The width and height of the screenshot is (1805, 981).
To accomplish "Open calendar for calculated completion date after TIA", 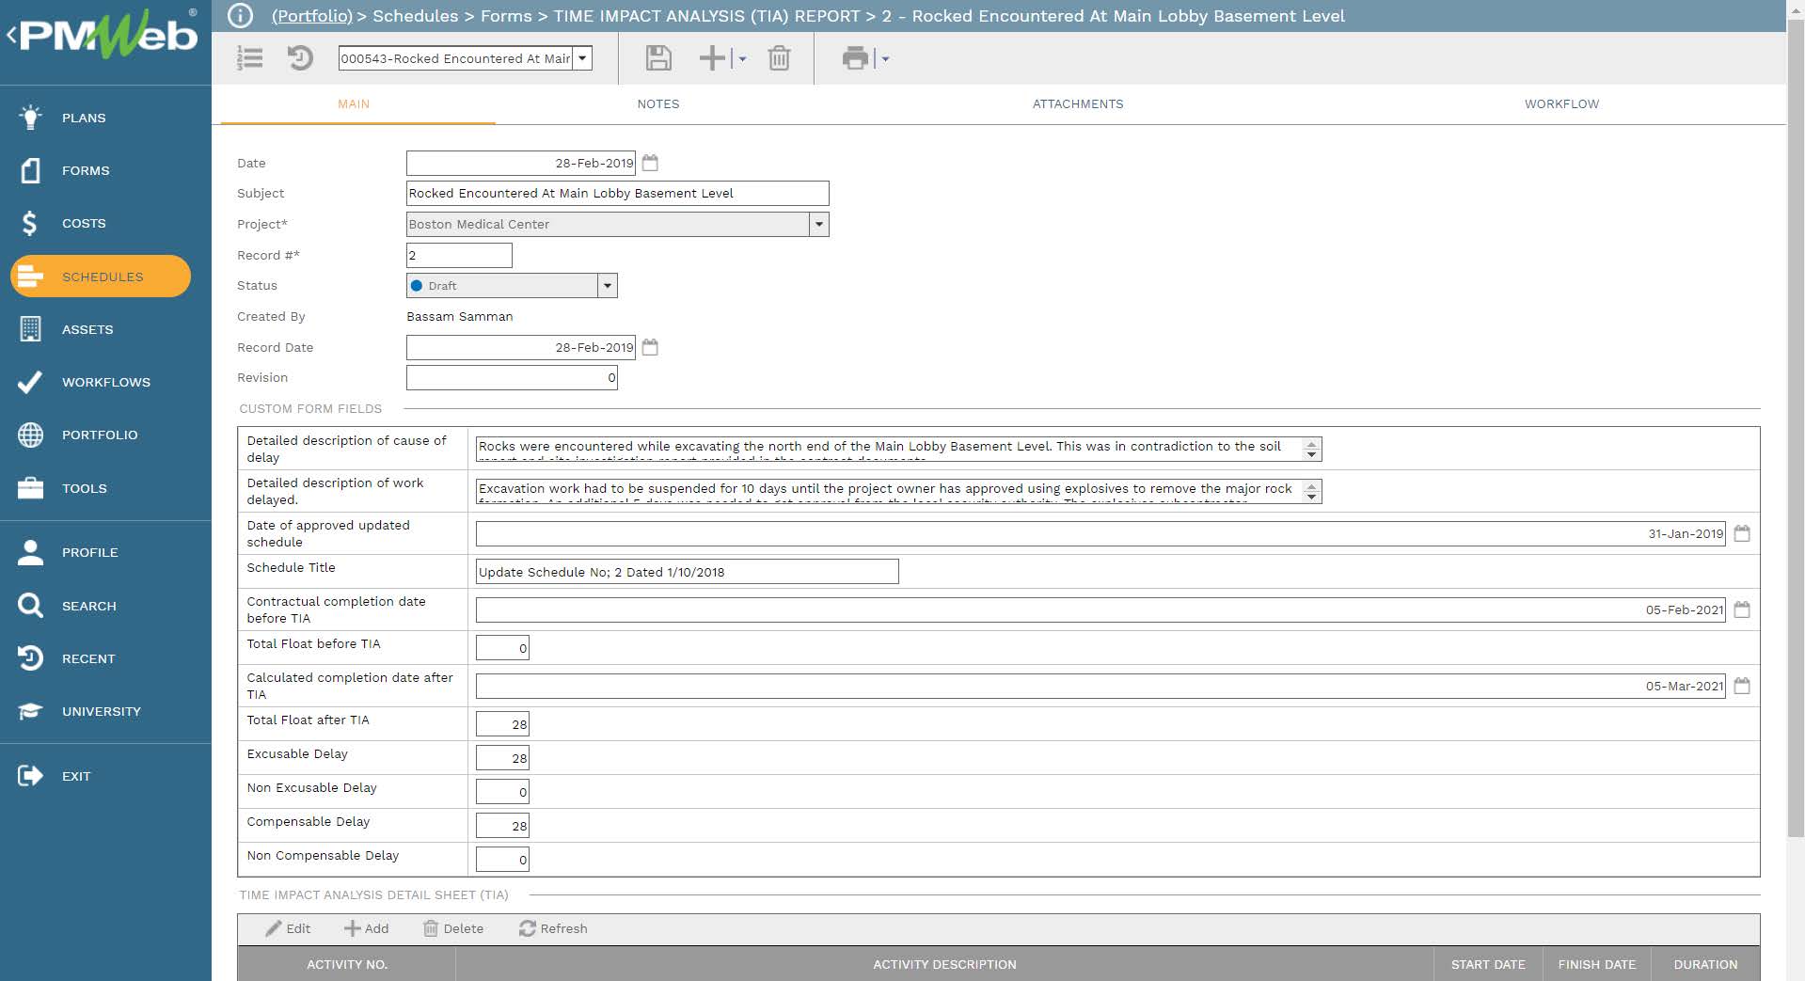I will click(1742, 686).
